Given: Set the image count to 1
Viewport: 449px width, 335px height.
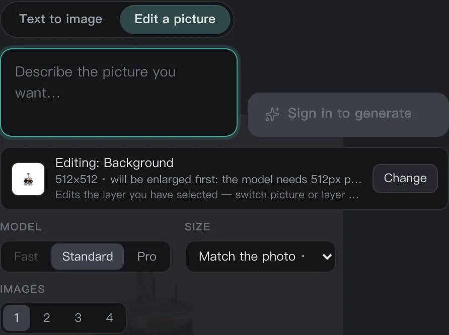Looking at the screenshot, I should tap(17, 317).
